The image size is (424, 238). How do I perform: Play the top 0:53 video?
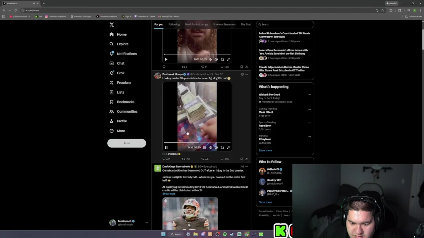pyautogui.click(x=166, y=59)
